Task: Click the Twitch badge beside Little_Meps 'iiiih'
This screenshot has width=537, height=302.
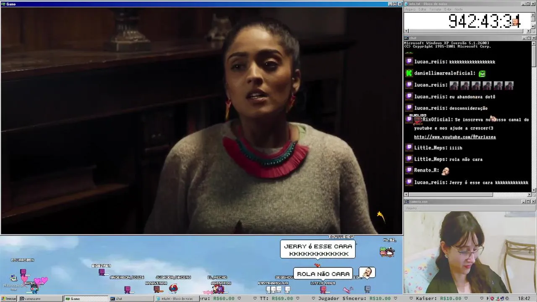Action: 409,147
